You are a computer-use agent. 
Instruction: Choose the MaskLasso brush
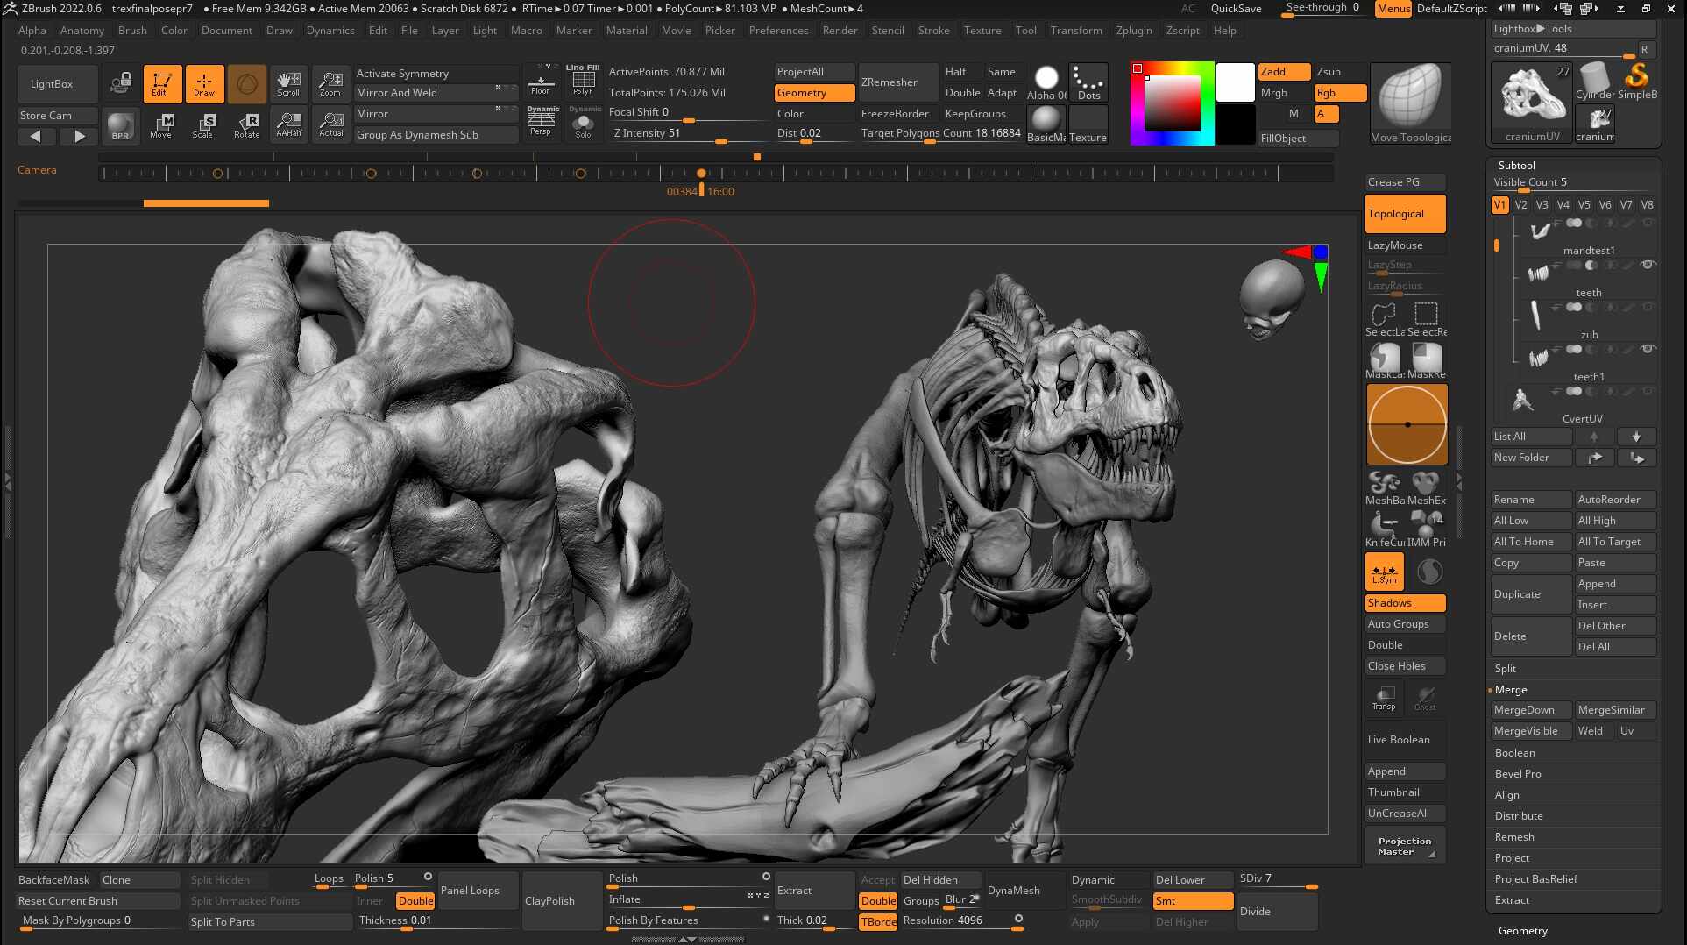[1383, 358]
